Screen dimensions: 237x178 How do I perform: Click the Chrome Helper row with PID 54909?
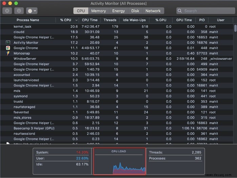[x=116, y=70]
